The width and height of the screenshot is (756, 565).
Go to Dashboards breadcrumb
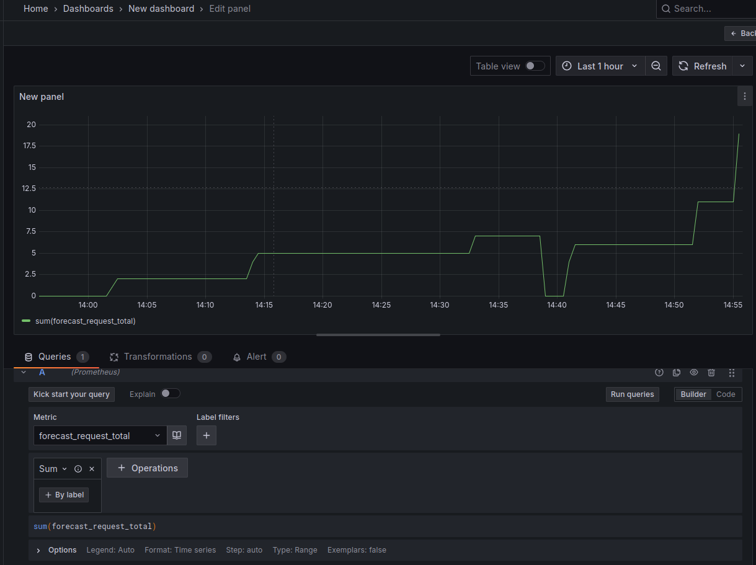(88, 9)
